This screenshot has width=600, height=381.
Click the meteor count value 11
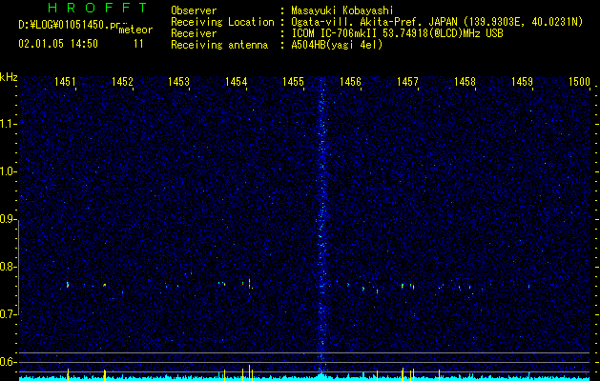138,44
